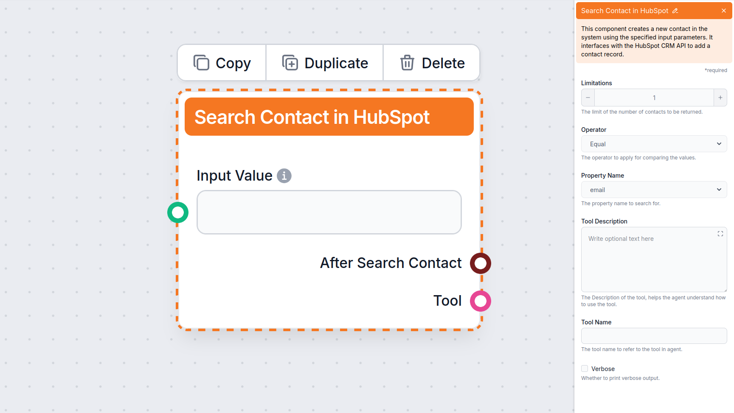The height and width of the screenshot is (413, 734).
Task: Close the Search Contact in HubSpot panel
Action: pyautogui.click(x=723, y=11)
